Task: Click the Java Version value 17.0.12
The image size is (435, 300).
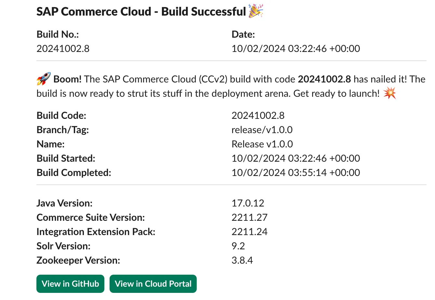Action: coord(248,203)
